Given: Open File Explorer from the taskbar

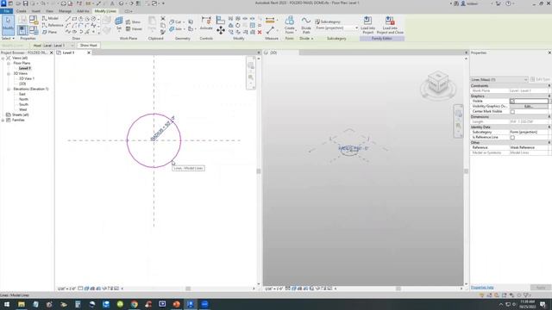Looking at the screenshot, I should pyautogui.click(x=22, y=304).
